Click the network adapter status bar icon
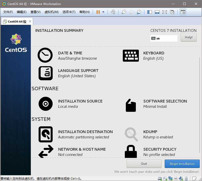Viewport: 202px width, 181px height. pyautogui.click(x=170, y=178)
